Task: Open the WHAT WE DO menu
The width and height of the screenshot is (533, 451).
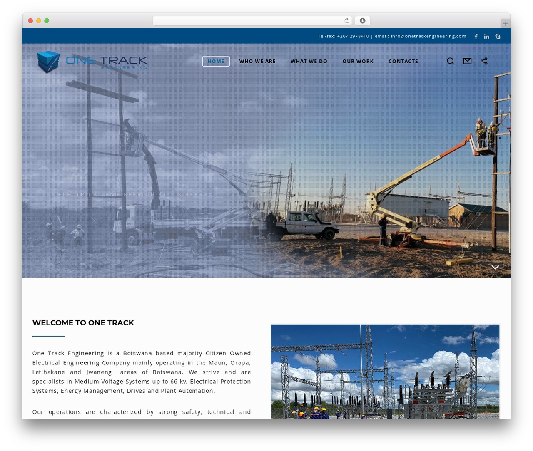Action: (309, 61)
